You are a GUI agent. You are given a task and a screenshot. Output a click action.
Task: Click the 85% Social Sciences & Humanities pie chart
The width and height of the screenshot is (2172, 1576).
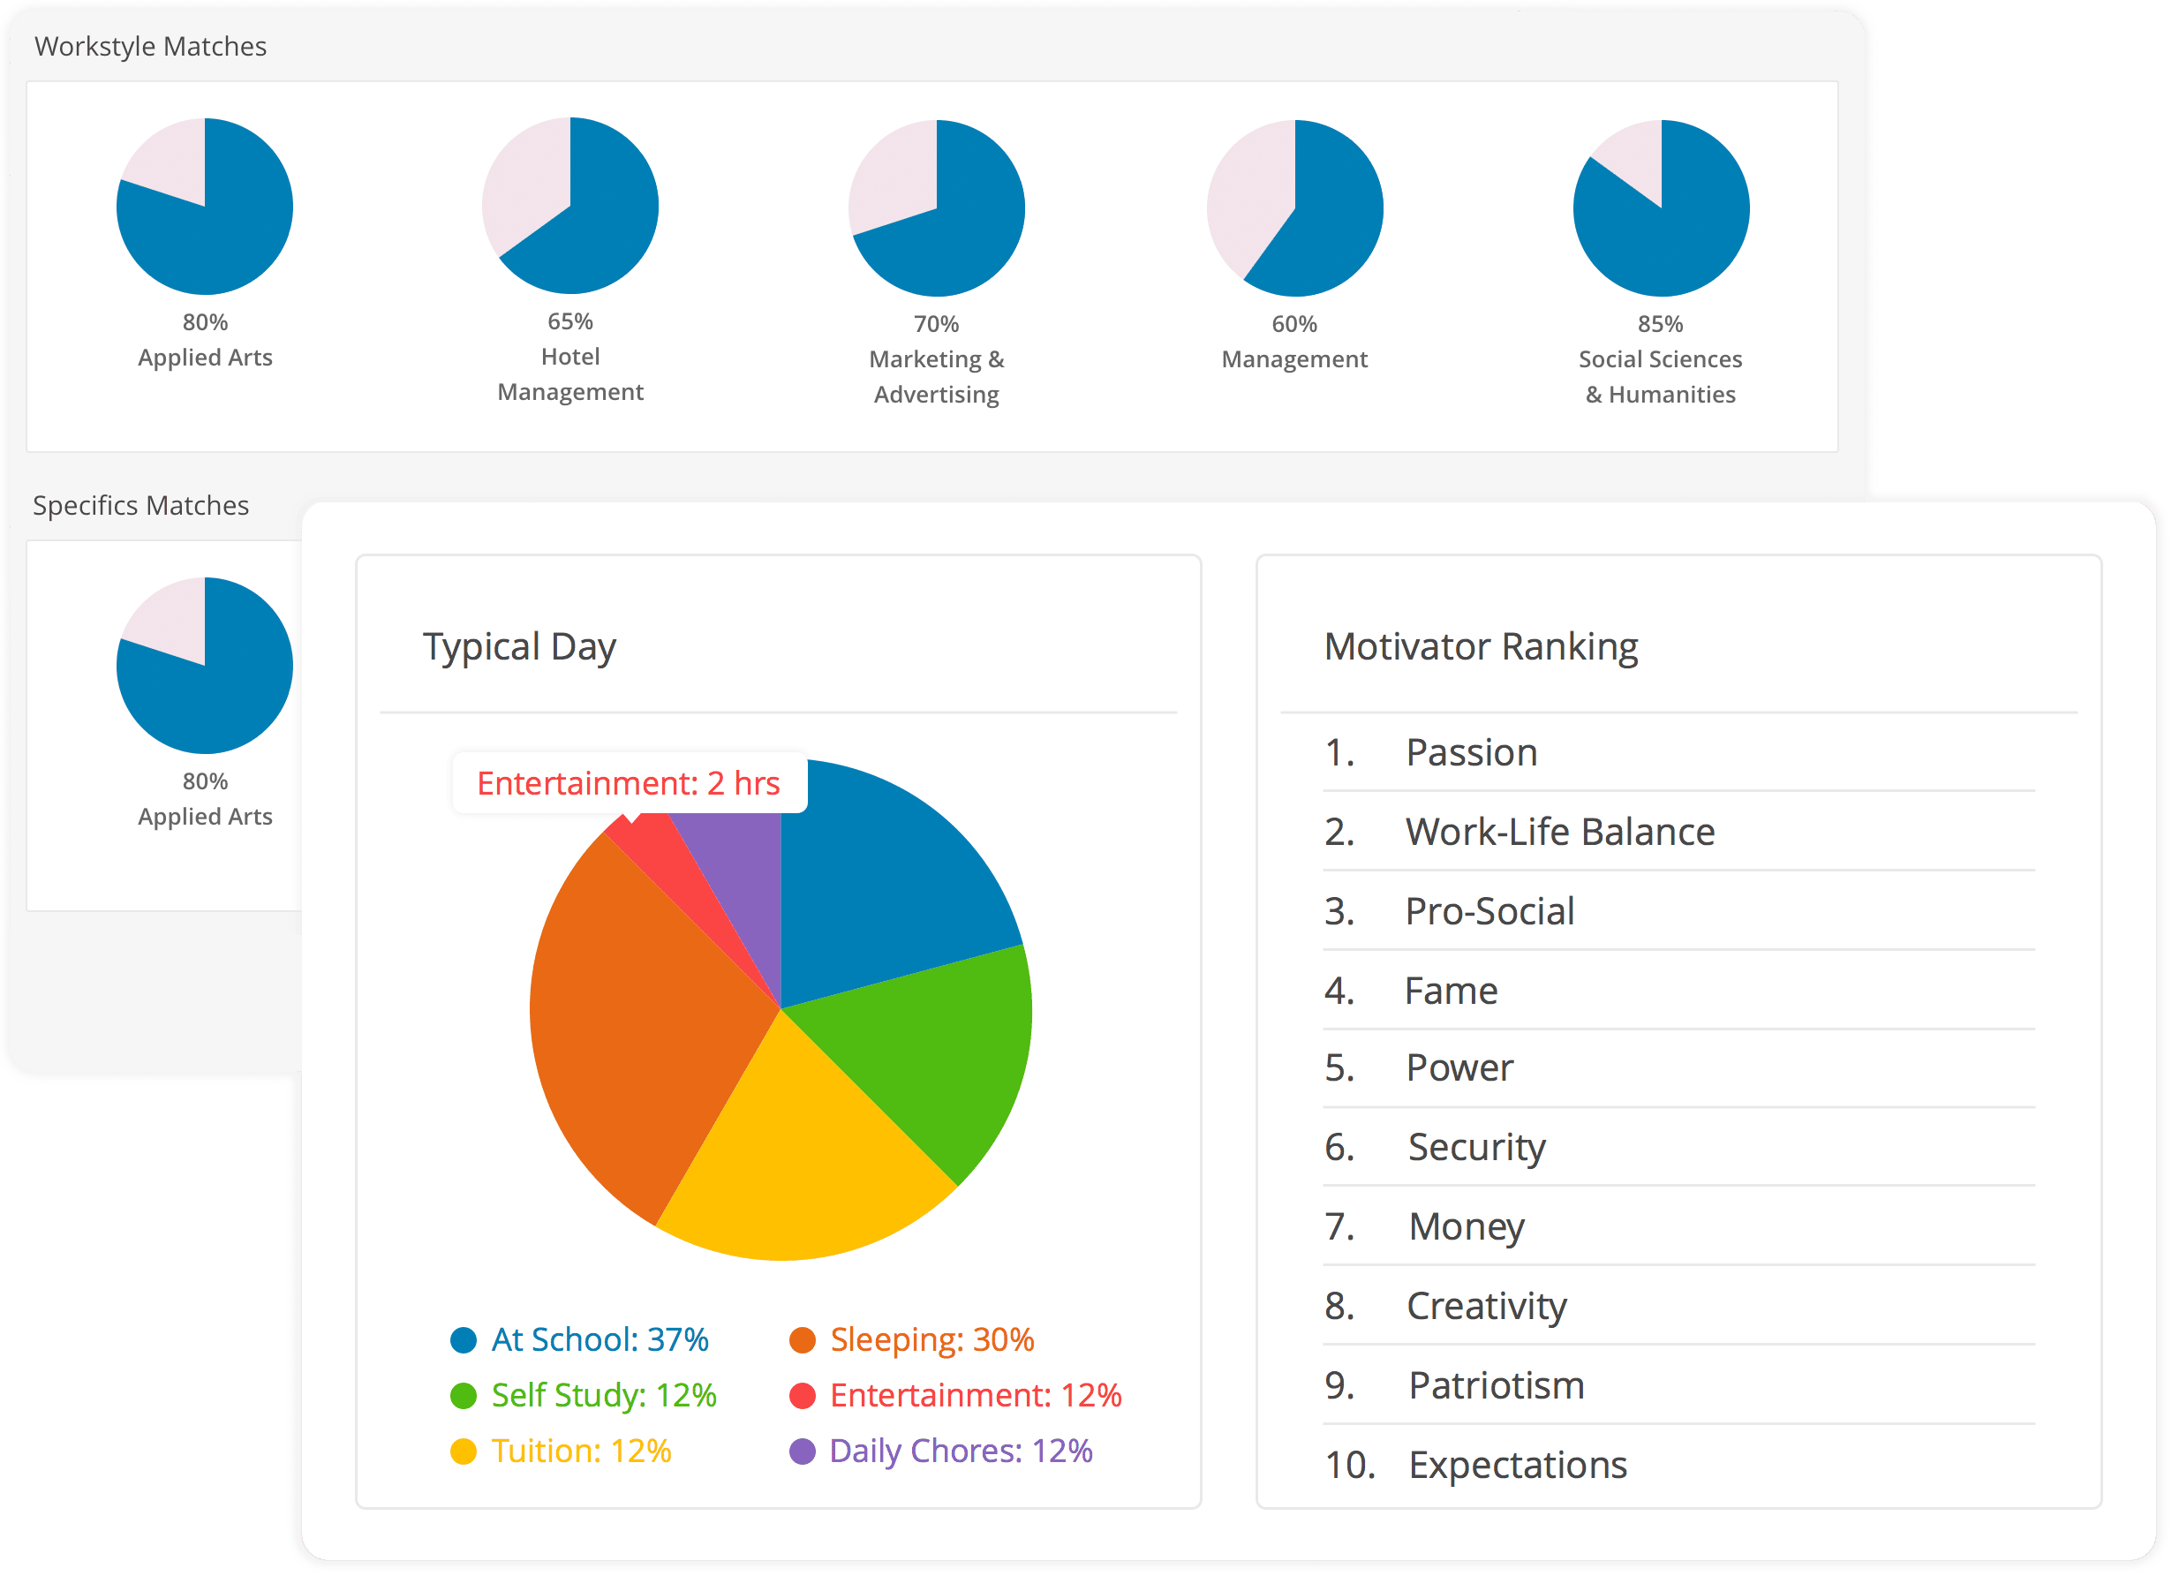(1661, 207)
